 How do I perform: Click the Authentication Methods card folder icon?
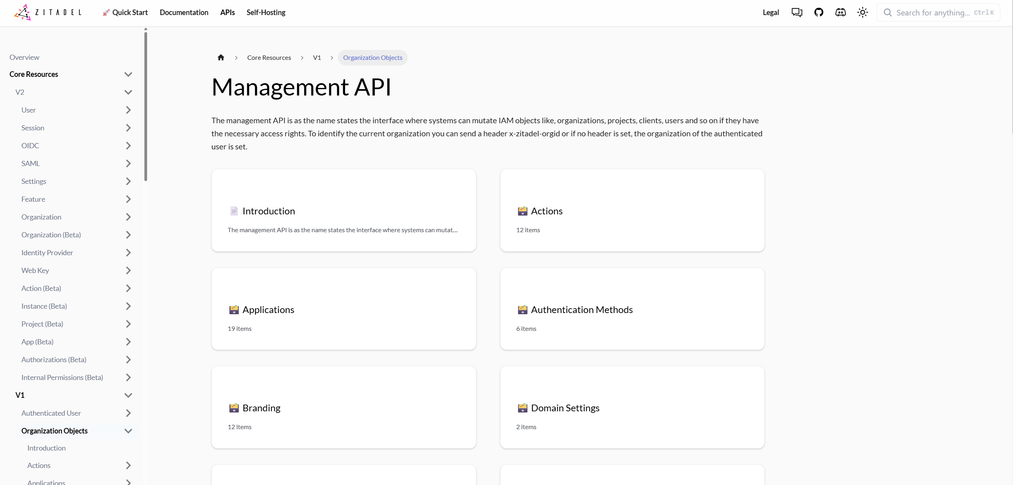[x=522, y=309]
